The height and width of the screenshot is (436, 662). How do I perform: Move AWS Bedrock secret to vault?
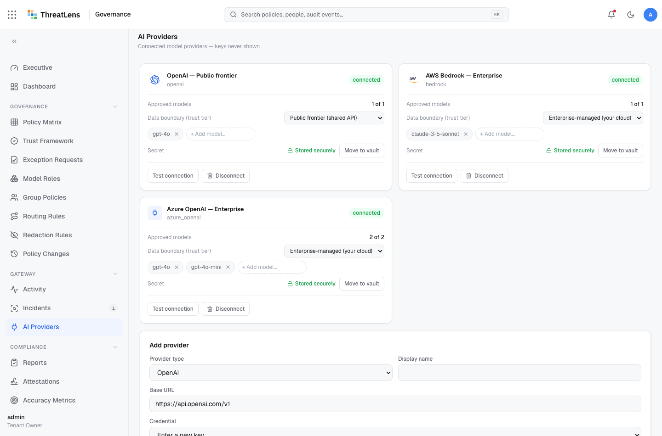621,151
